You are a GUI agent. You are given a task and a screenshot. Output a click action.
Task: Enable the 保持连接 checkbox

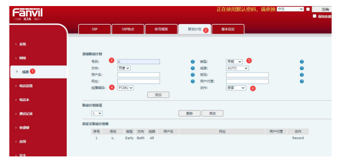[x=314, y=16]
